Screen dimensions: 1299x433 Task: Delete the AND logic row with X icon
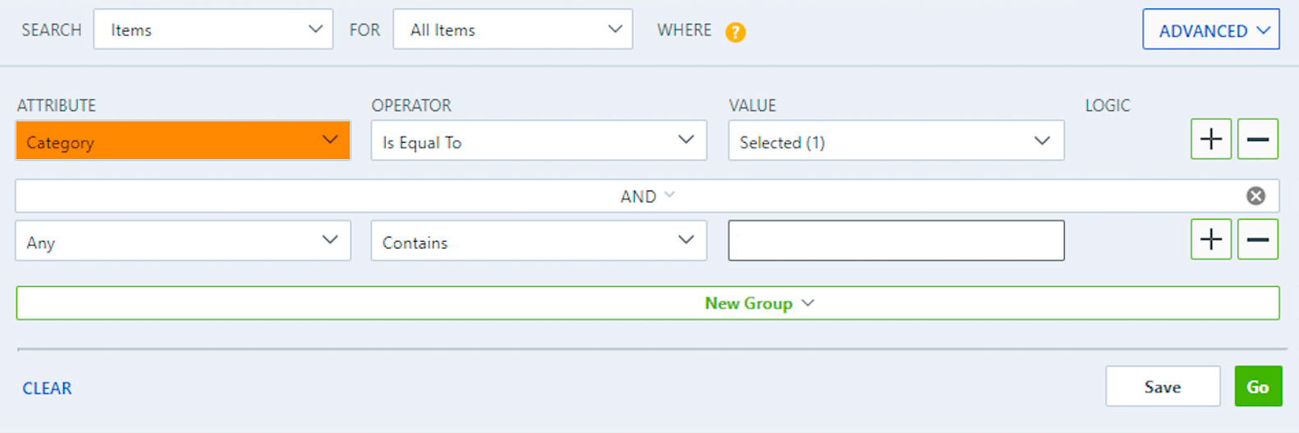point(1255,196)
